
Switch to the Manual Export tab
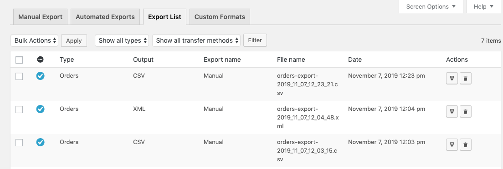(41, 17)
